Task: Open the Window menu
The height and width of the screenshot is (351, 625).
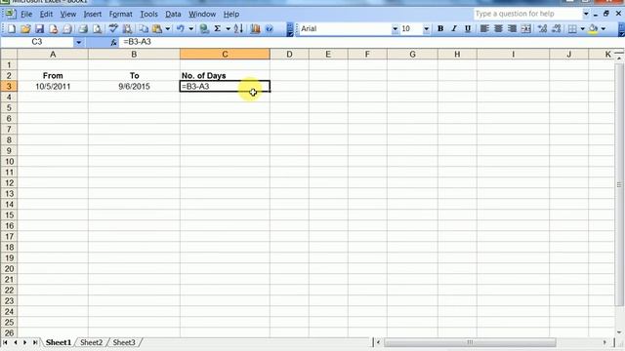Action: [x=202, y=14]
